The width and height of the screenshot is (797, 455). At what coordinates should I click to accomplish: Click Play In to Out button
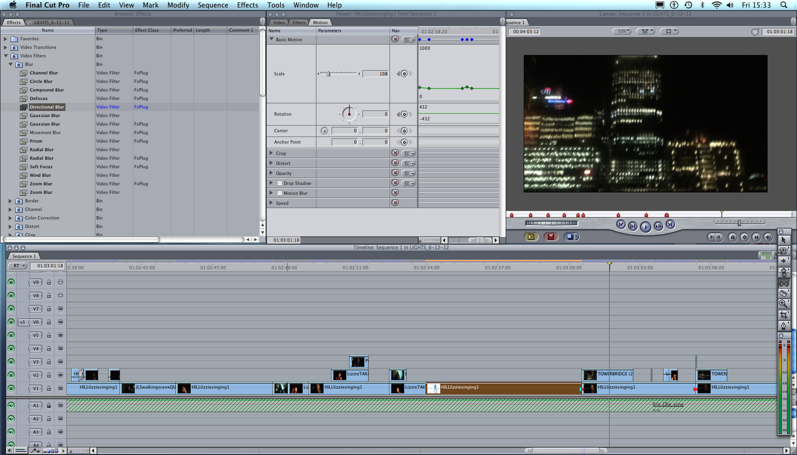(x=633, y=226)
